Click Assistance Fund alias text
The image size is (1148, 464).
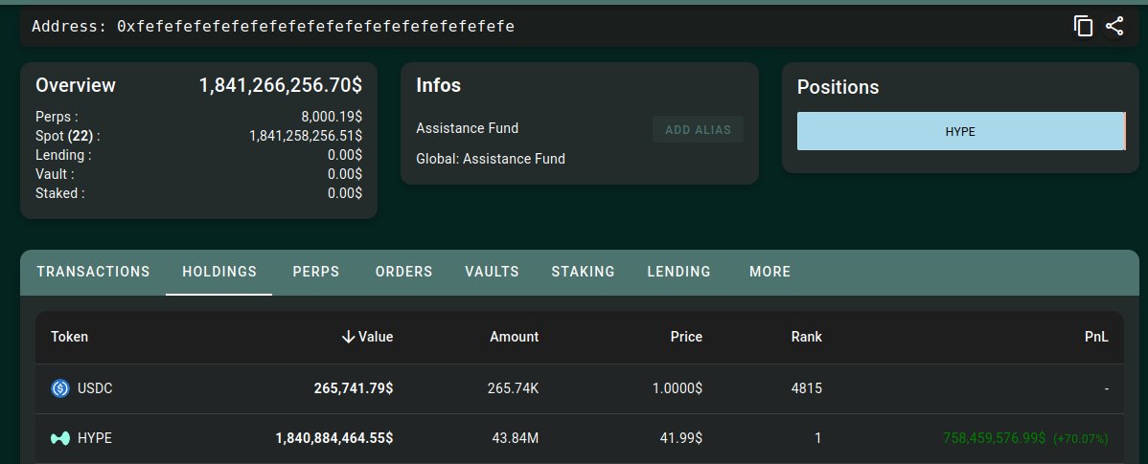(x=467, y=128)
